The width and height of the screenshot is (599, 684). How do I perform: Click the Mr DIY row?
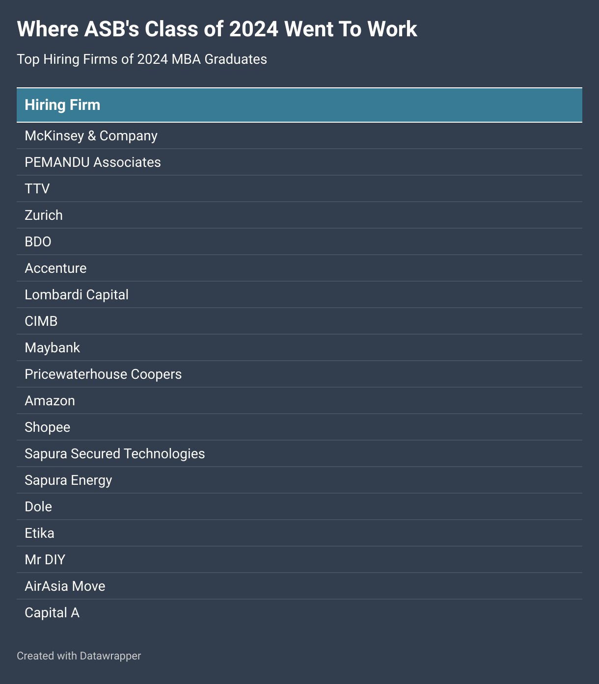[45, 560]
